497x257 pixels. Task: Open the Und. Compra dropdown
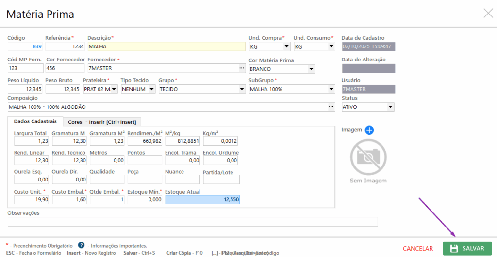click(x=286, y=47)
